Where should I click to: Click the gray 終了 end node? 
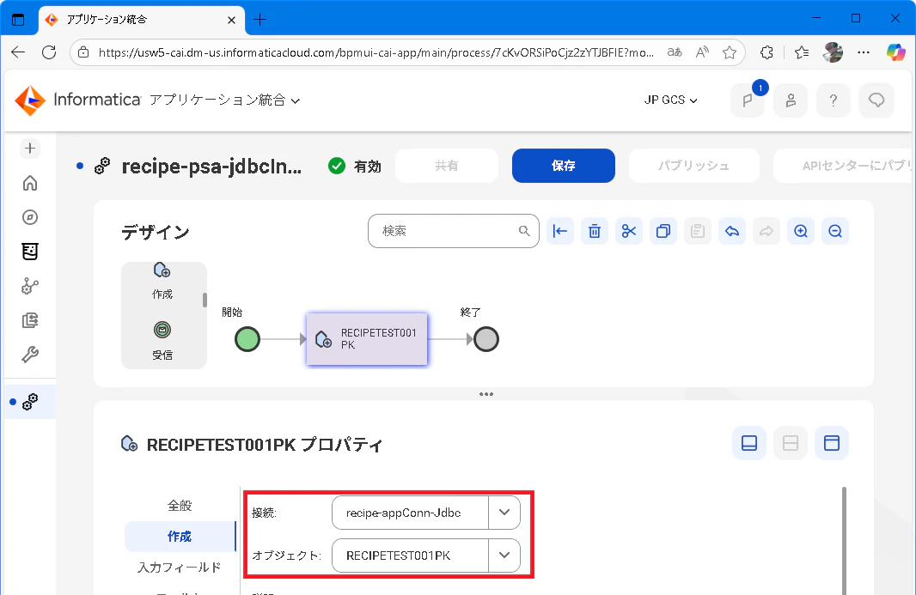tap(486, 339)
